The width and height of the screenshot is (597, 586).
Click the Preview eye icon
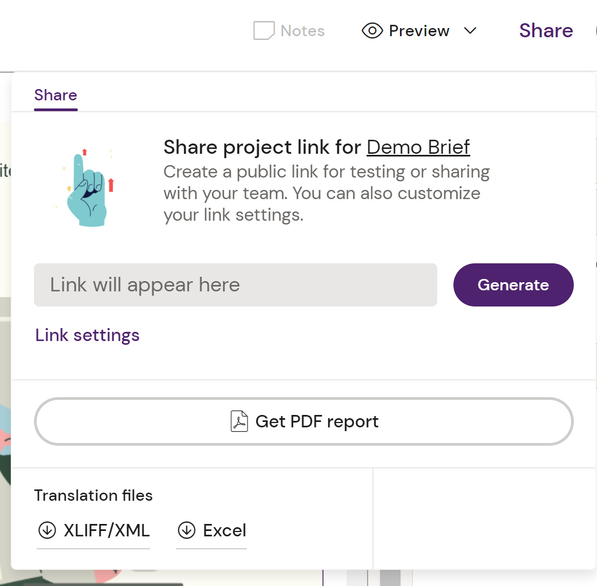click(372, 31)
